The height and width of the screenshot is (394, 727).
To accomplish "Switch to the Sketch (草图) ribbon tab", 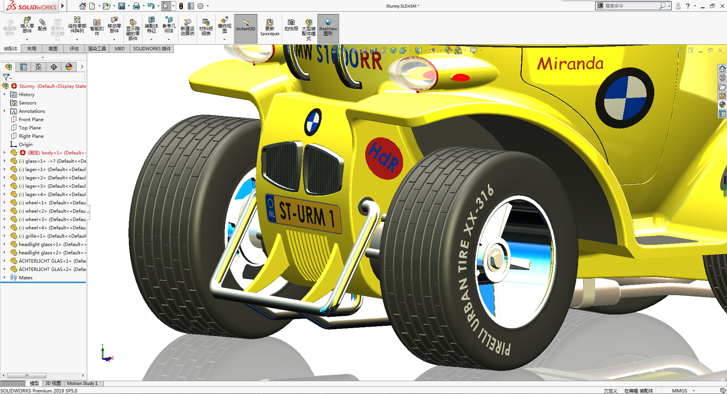I will 53,49.
